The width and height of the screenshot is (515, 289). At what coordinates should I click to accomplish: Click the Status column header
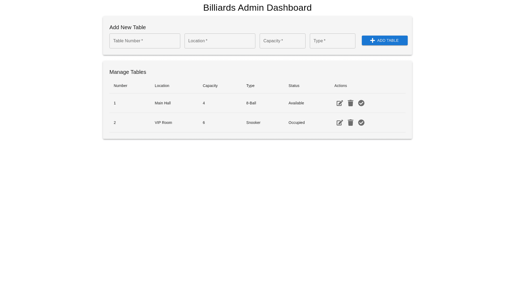pyautogui.click(x=294, y=86)
